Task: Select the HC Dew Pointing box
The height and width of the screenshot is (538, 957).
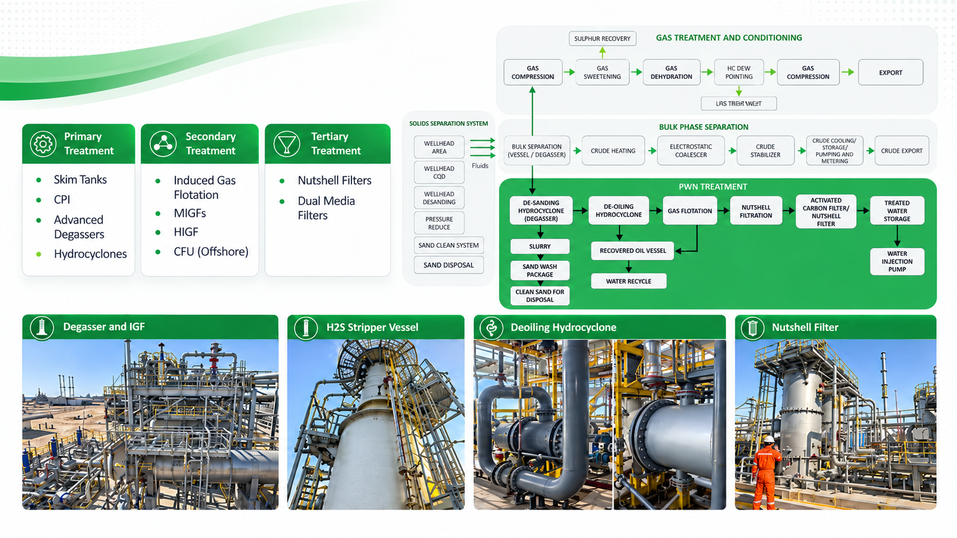Action: tap(739, 73)
